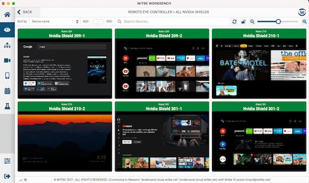This screenshot has height=183, width=309.
Task: Open the video camera sidebar icon
Action: 7,60
